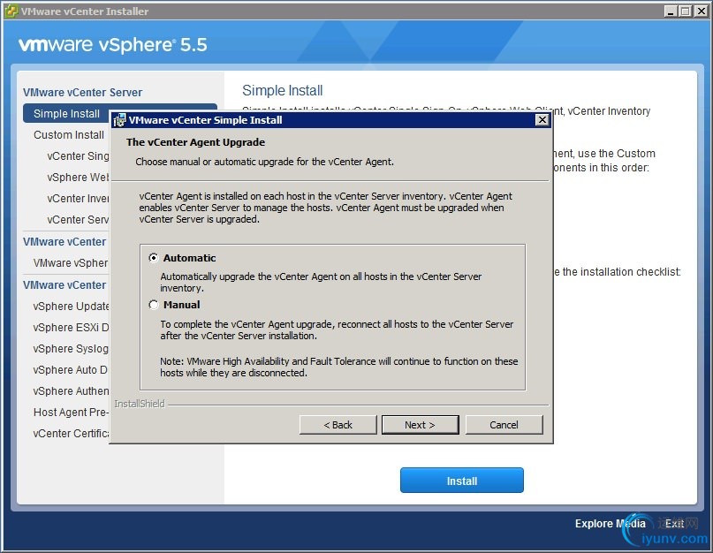The image size is (713, 553).
Task: Close the VMware vCenter Simple Install dialog
Action: click(x=542, y=119)
